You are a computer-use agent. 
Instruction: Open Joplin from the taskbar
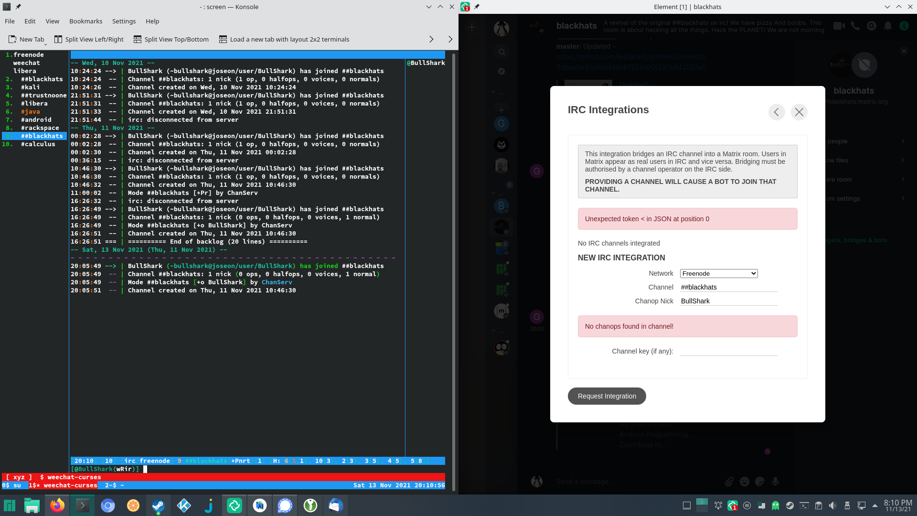209,505
